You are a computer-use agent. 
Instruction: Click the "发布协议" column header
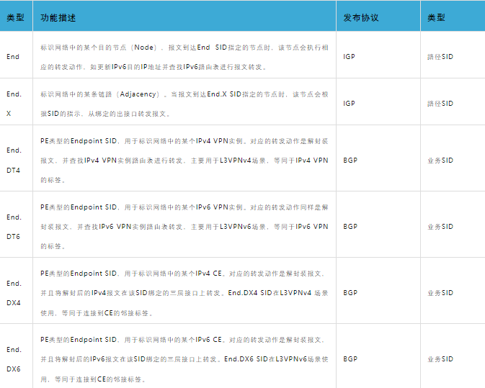(x=360, y=17)
